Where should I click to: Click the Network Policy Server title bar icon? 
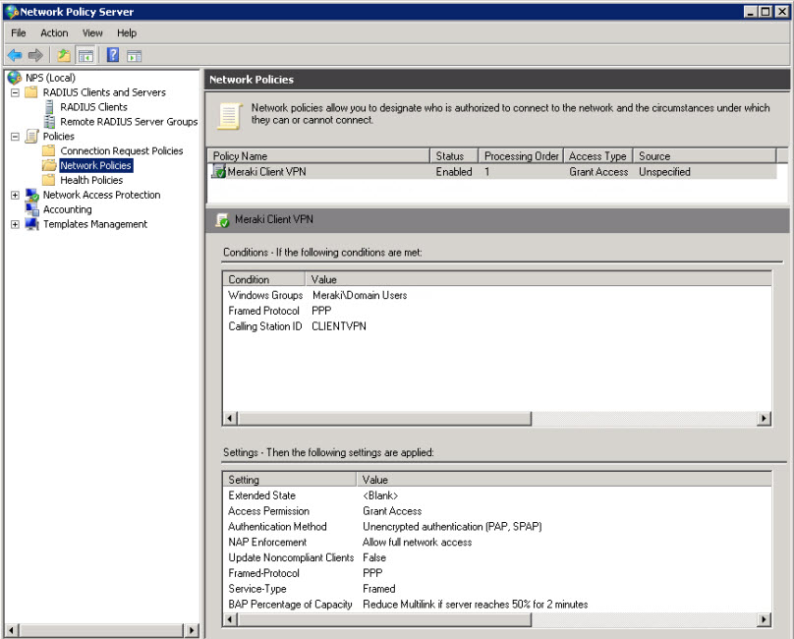tap(12, 11)
